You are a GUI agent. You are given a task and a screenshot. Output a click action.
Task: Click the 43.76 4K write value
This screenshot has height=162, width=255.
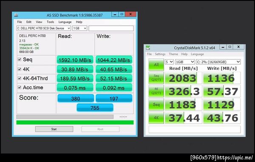(222, 118)
